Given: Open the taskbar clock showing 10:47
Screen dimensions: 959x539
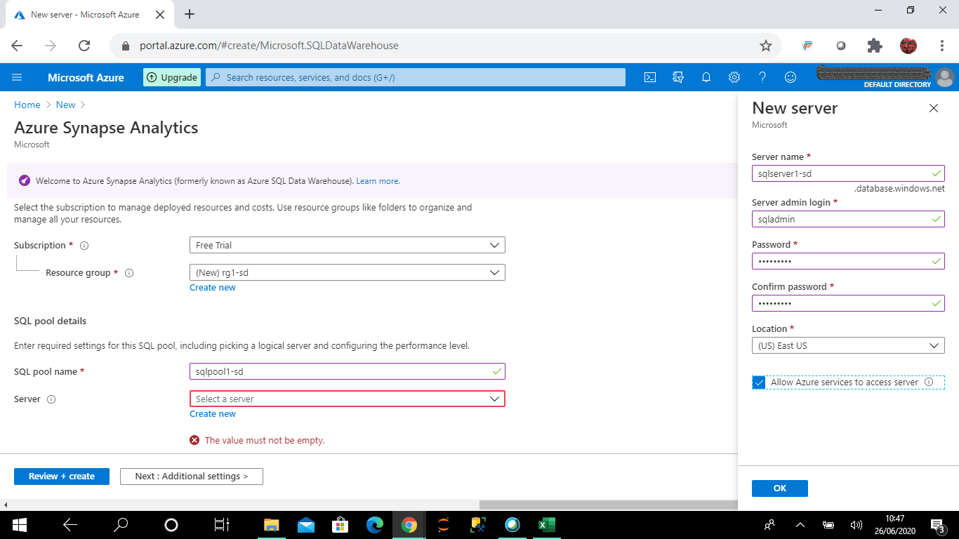Looking at the screenshot, I should [x=894, y=524].
